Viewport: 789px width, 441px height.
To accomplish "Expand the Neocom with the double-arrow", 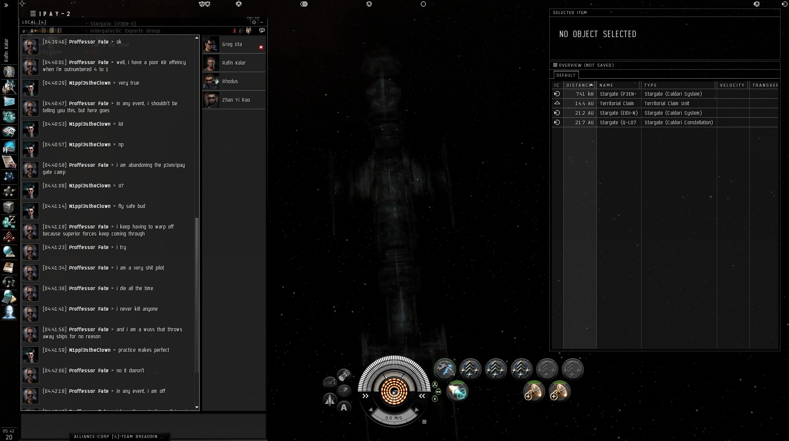I will 6,5.
